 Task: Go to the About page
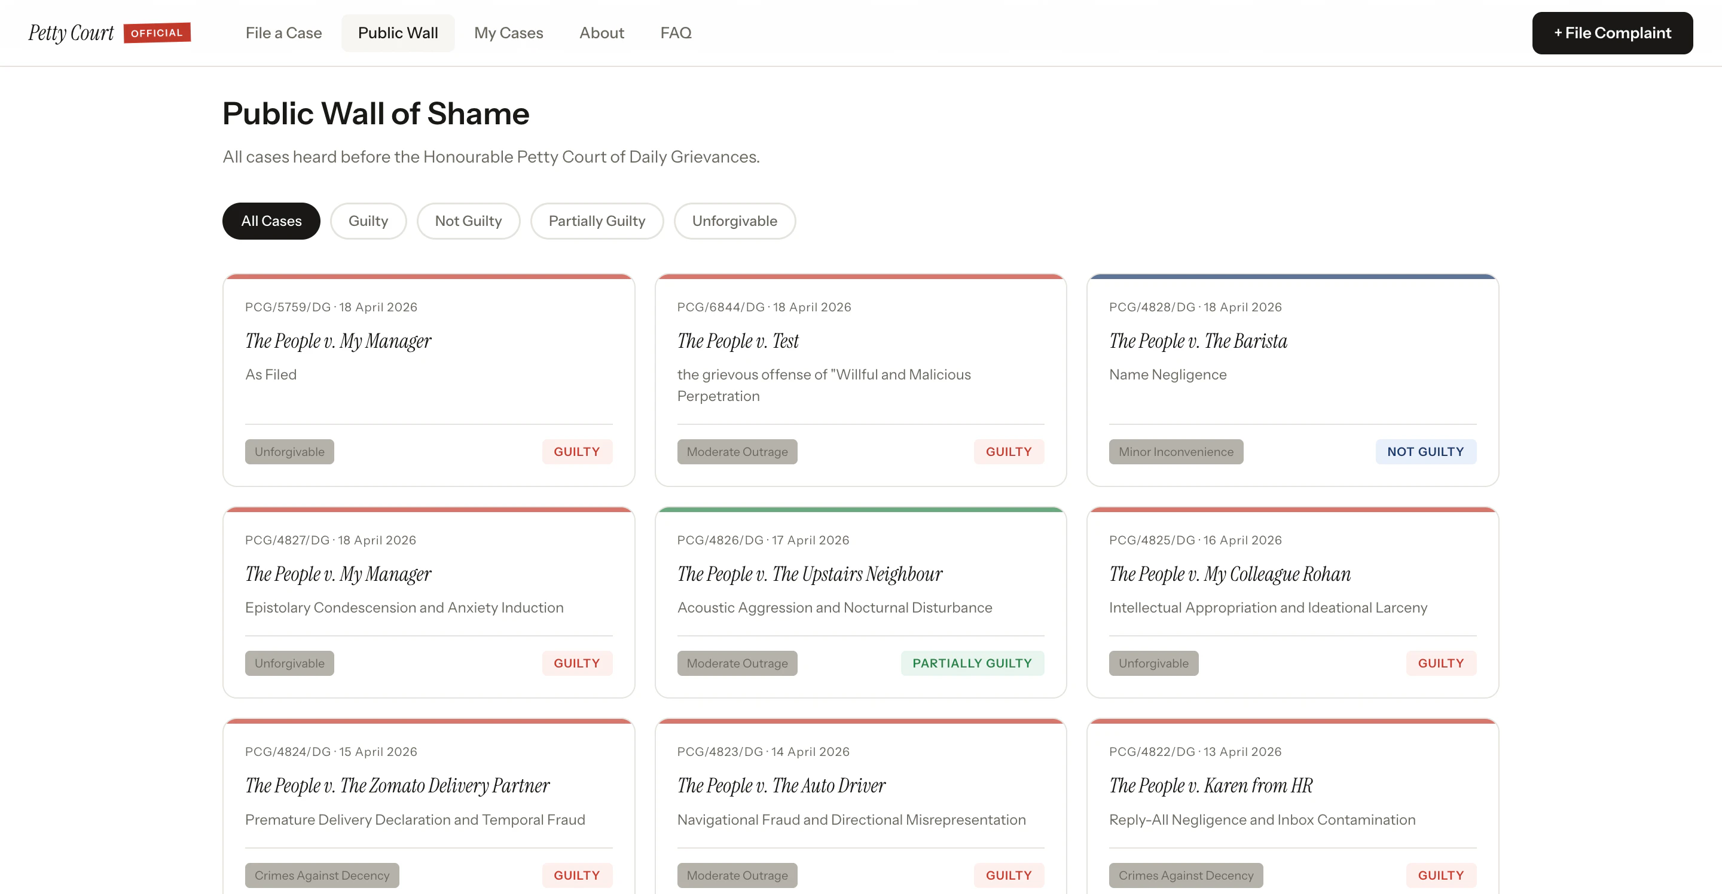pyautogui.click(x=601, y=33)
